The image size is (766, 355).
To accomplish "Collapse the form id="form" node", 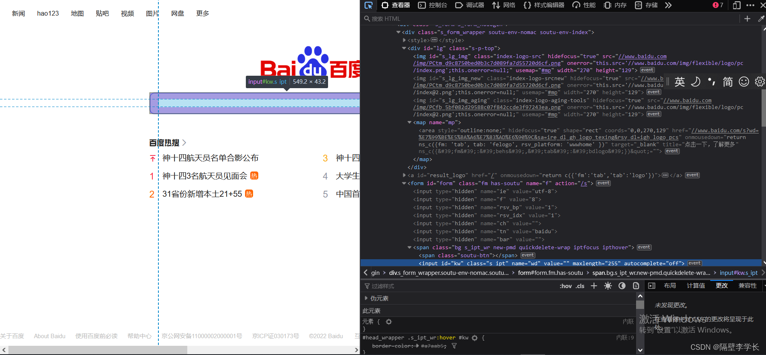I will [x=404, y=183].
